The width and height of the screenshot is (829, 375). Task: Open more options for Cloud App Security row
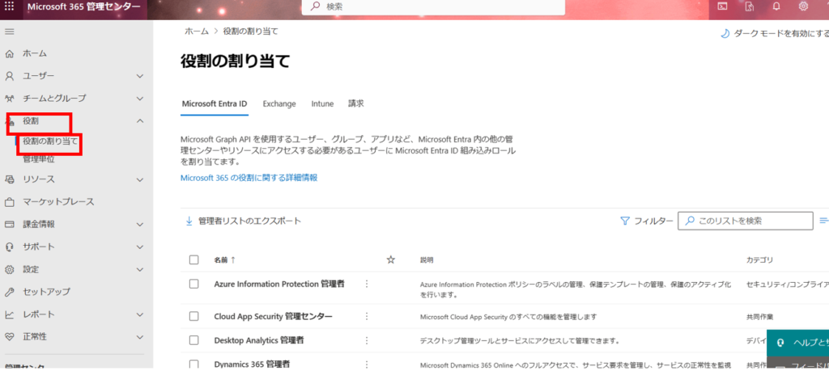pos(367,316)
